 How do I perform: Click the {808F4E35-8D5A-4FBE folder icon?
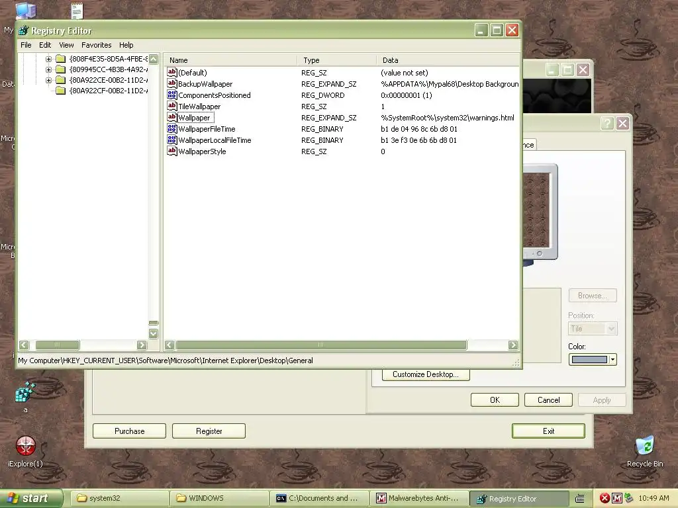point(60,59)
